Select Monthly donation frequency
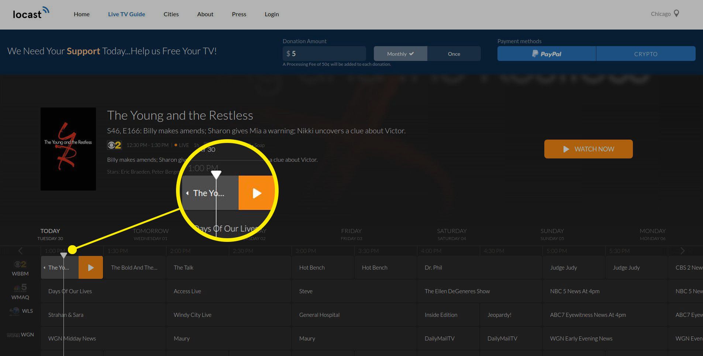This screenshot has height=356, width=703. tap(400, 54)
